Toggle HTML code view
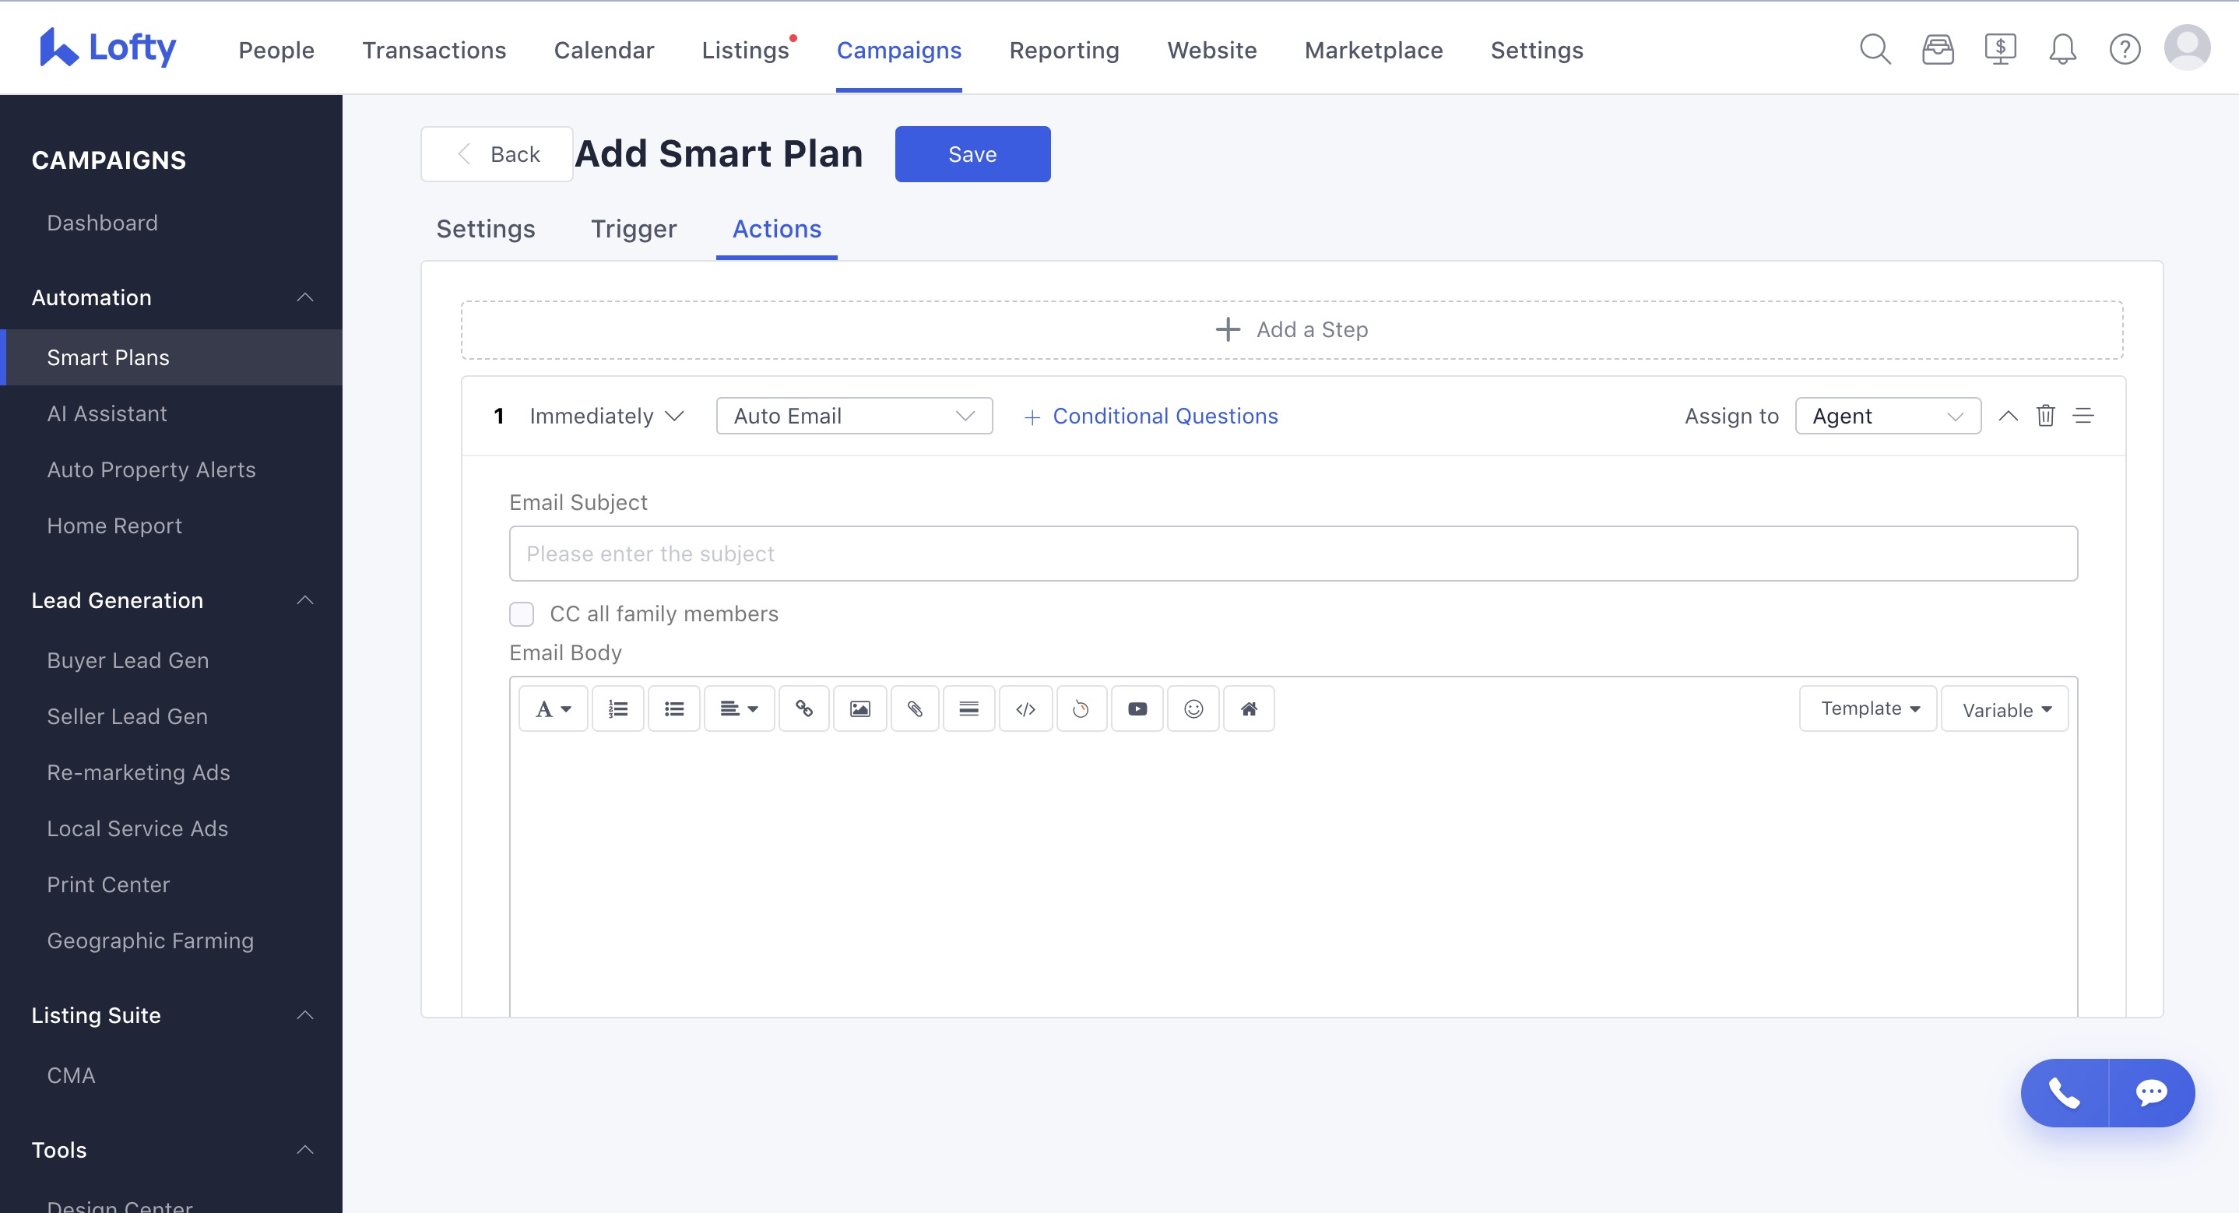This screenshot has width=2239, height=1213. click(x=1025, y=708)
